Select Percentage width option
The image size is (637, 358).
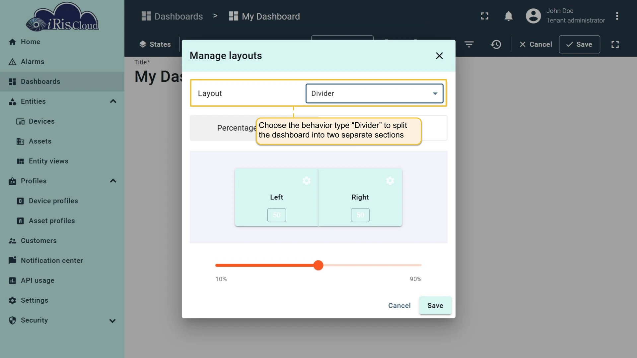point(237,128)
